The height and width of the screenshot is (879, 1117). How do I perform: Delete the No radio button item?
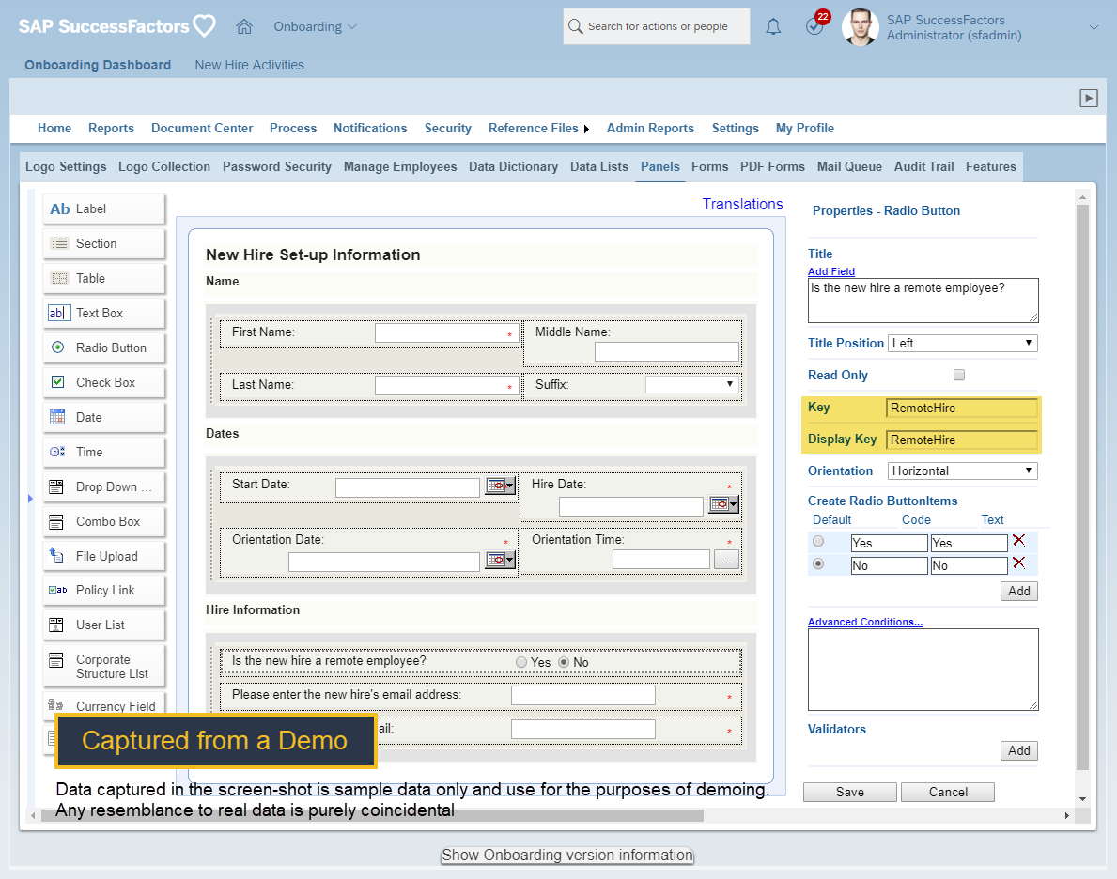1018,563
